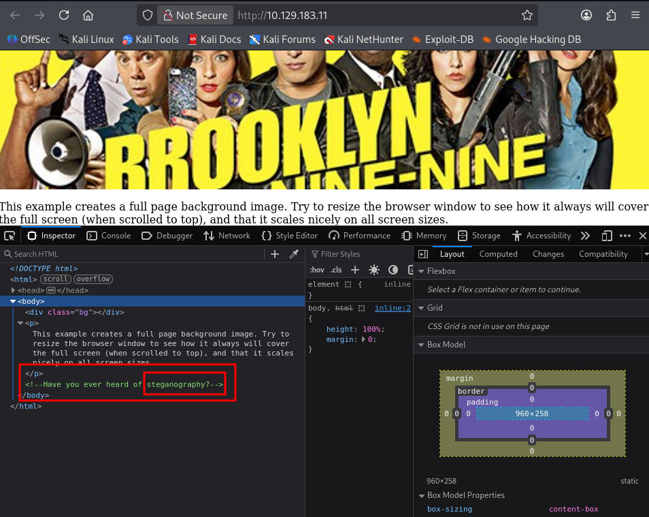Close the developer tools panel
This screenshot has width=649, height=517.
click(x=642, y=236)
